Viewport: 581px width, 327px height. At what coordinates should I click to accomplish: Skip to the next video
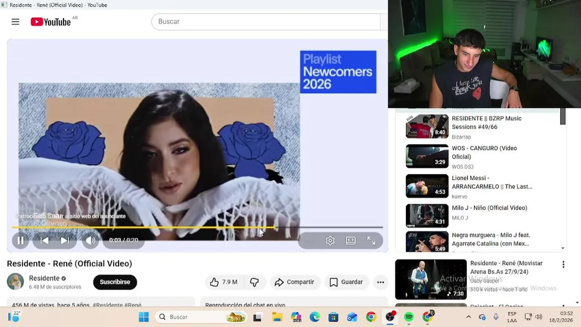point(65,240)
